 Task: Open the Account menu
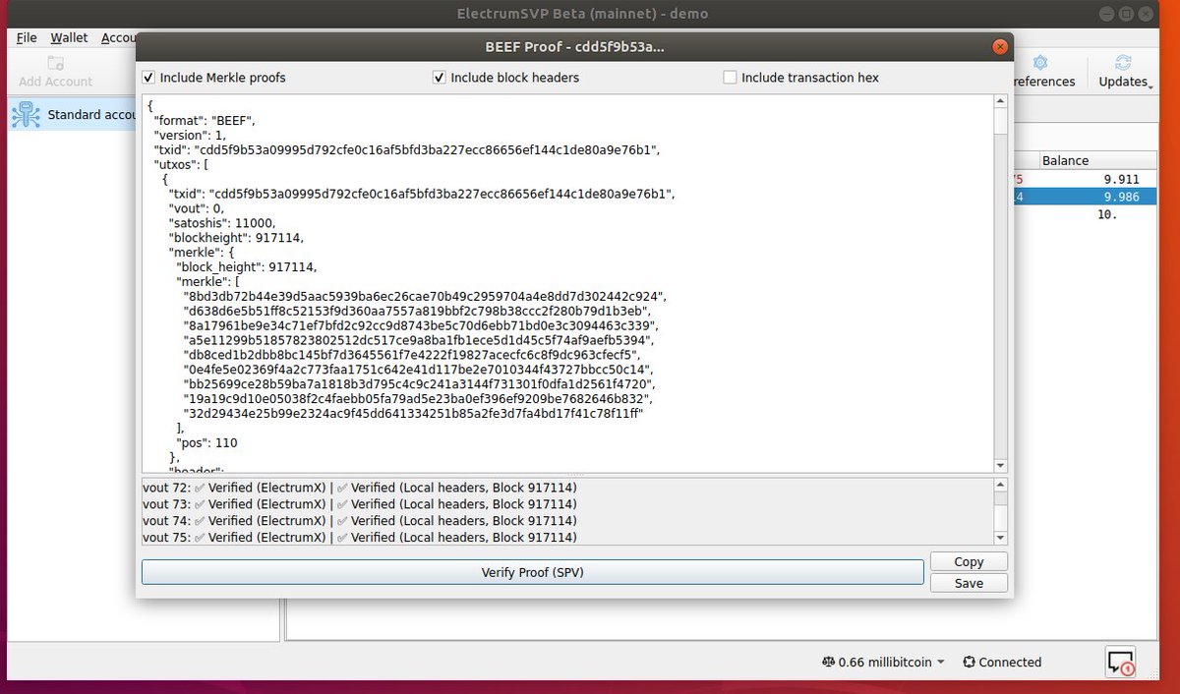[x=118, y=37]
